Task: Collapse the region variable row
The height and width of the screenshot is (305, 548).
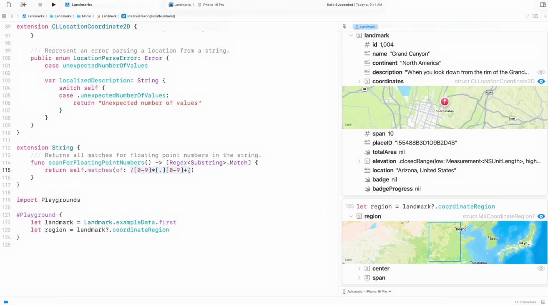Action: tap(351, 216)
